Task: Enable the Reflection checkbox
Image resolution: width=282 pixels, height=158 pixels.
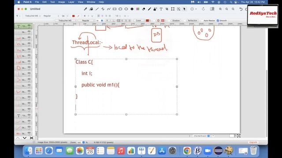Action: (x=185, y=21)
